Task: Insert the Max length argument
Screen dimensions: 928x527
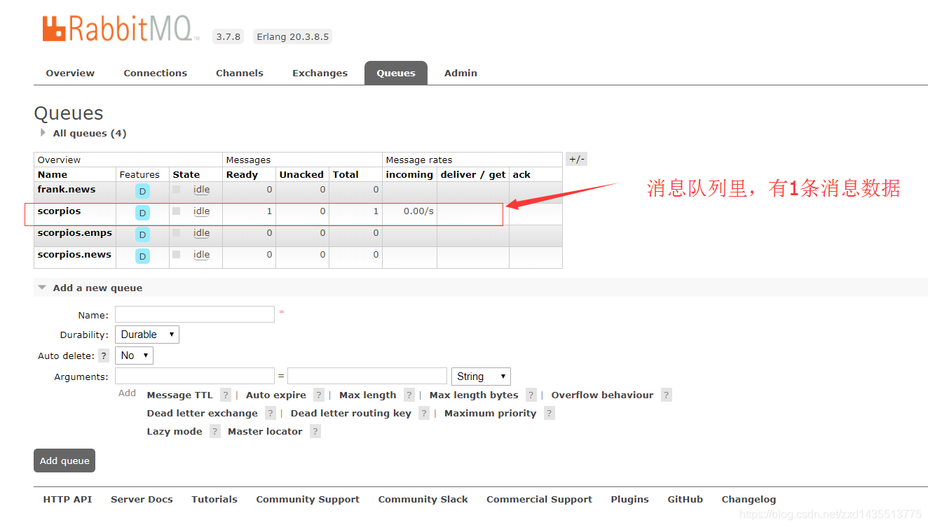Action: click(368, 395)
